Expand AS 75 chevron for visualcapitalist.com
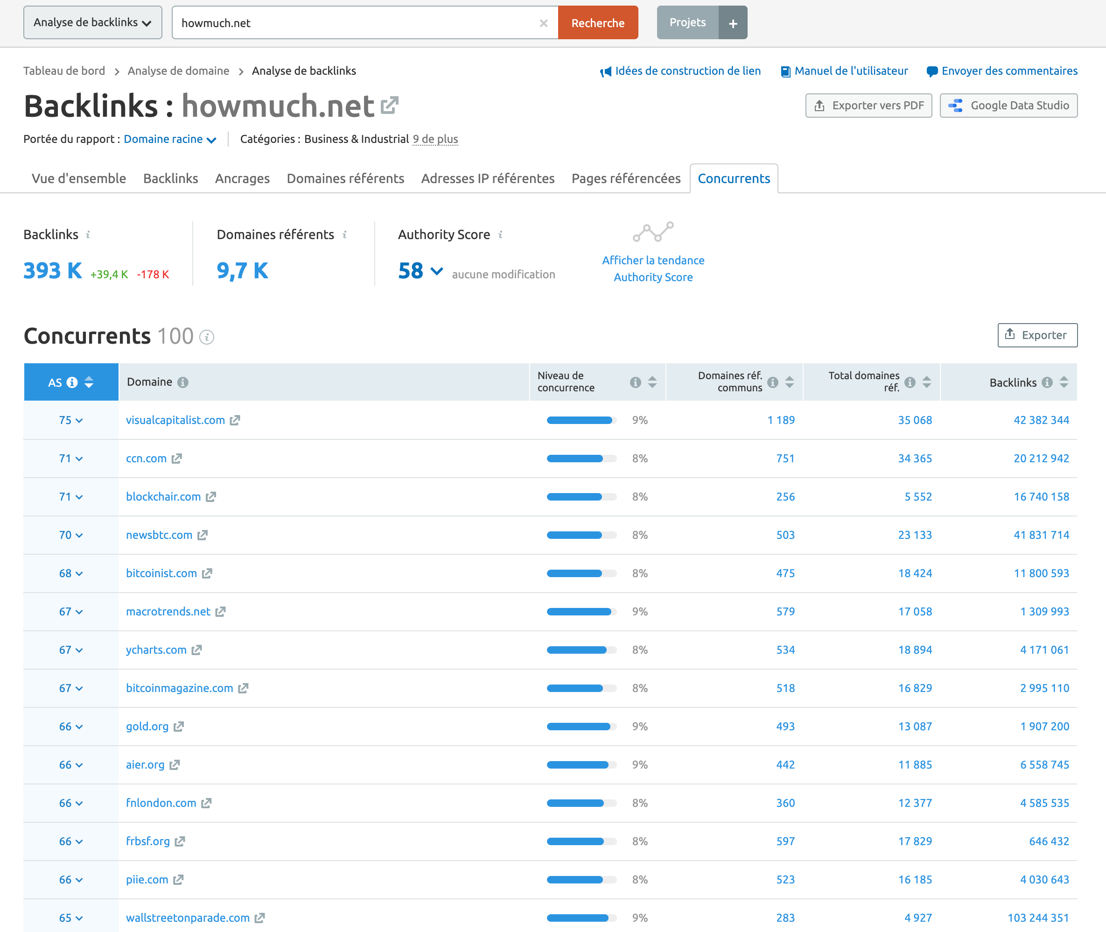Screen dimensions: 1106x932 [x=79, y=421]
